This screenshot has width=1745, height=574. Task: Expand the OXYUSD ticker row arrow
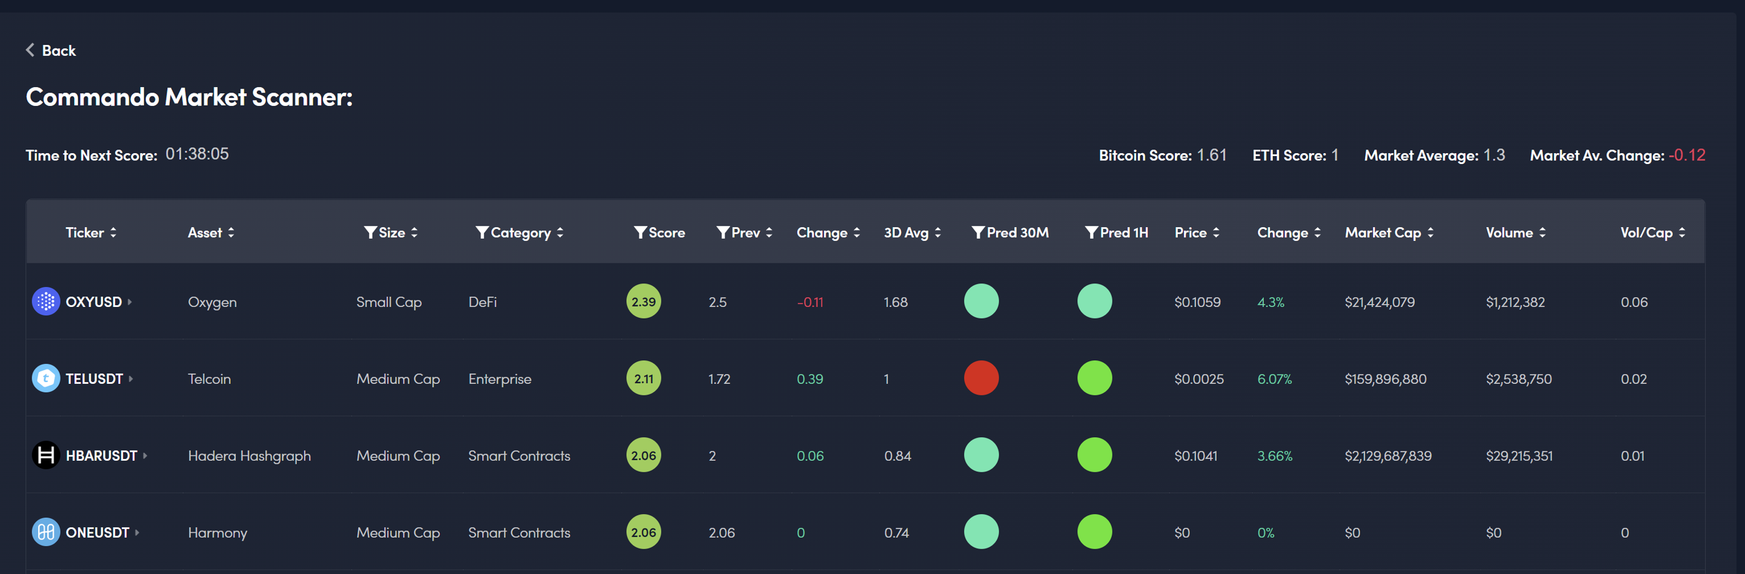pos(130,302)
